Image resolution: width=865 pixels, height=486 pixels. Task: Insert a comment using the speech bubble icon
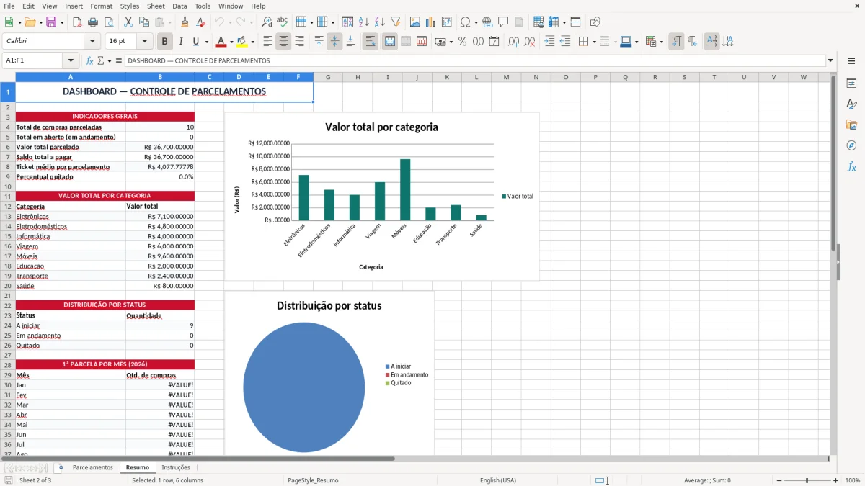click(503, 22)
